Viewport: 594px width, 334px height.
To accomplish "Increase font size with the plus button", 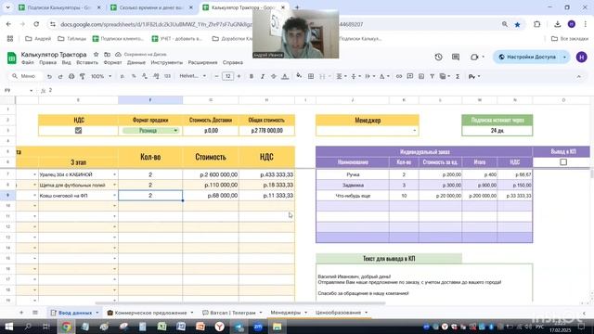I will coord(239,76).
